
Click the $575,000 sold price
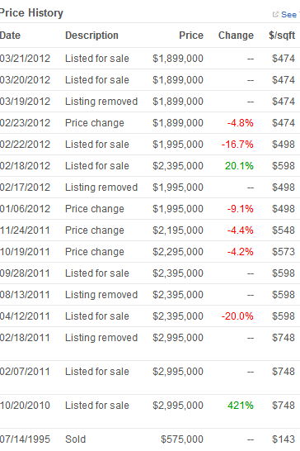tap(181, 439)
